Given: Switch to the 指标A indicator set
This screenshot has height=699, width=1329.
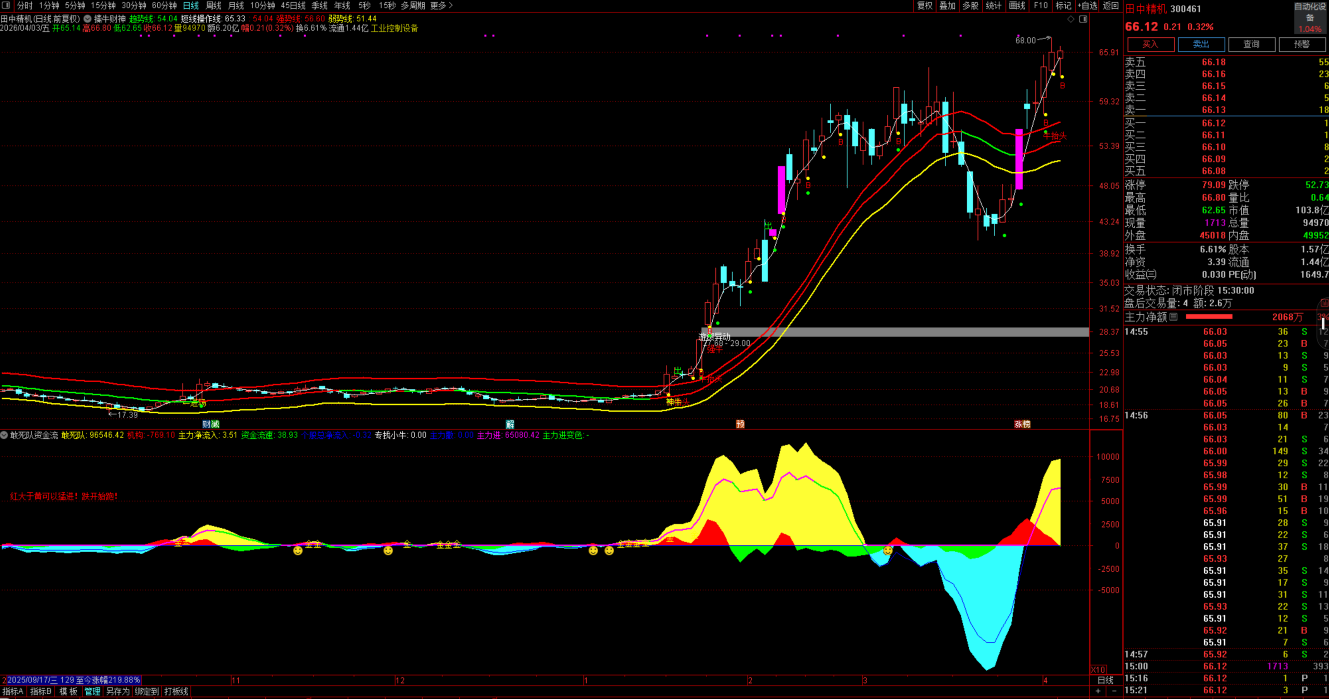Looking at the screenshot, I should pos(13,691).
